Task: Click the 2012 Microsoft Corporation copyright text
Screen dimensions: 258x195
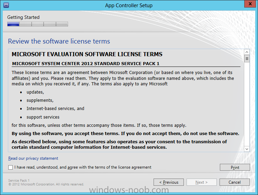Action: pyautogui.click(x=46, y=184)
